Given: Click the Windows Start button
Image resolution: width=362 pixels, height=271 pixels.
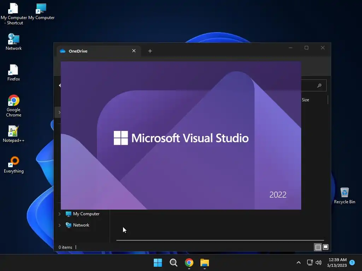Looking at the screenshot, I should point(158,263).
